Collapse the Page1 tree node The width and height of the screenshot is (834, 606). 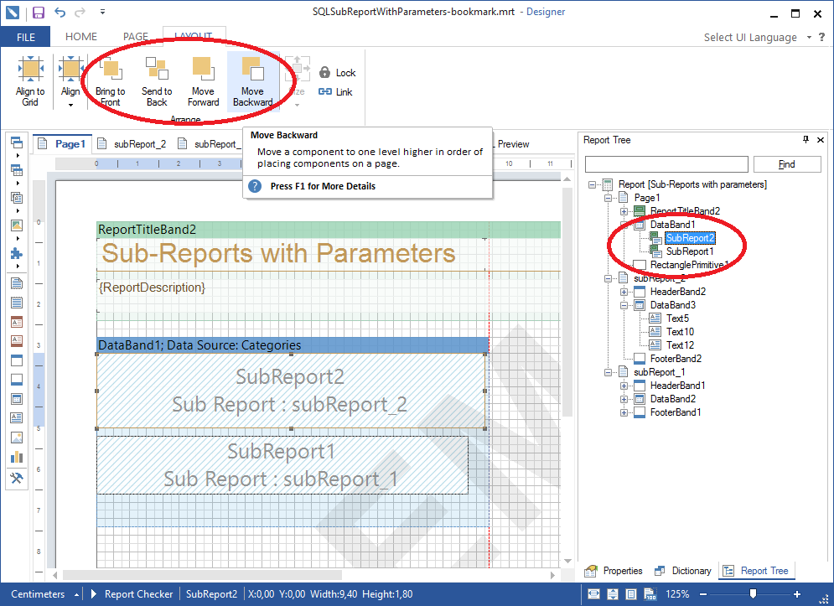click(608, 198)
